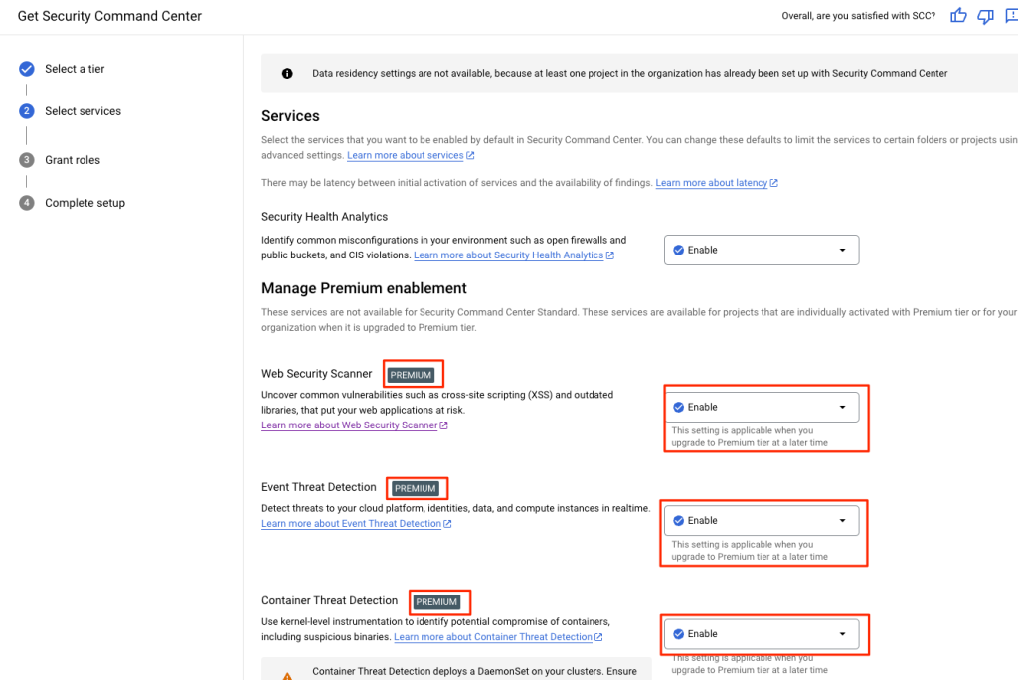
Task: Click the Get Security Command Center title
Action: 109,16
